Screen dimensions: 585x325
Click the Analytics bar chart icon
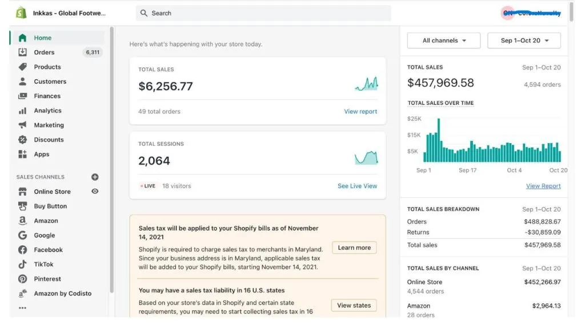click(22, 111)
